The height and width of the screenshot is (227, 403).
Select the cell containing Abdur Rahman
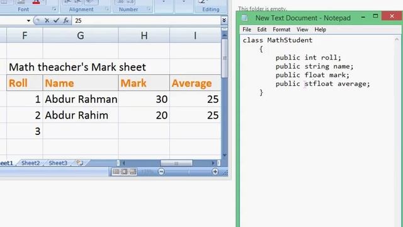81,99
